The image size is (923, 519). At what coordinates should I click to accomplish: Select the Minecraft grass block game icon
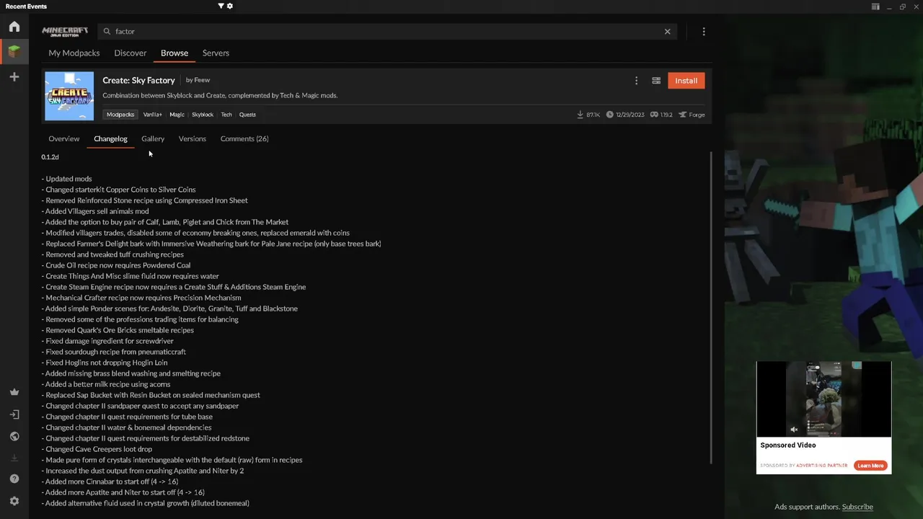[x=14, y=52]
